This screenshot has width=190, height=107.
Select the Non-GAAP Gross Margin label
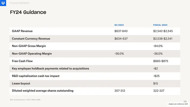coord(29,46)
